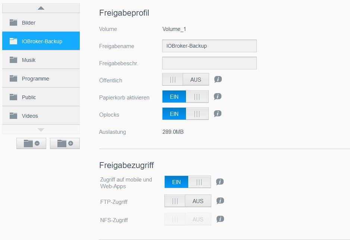Turn off the Oplocks switch
Image resolution: width=350 pixels, height=240 pixels.
pyautogui.click(x=186, y=114)
